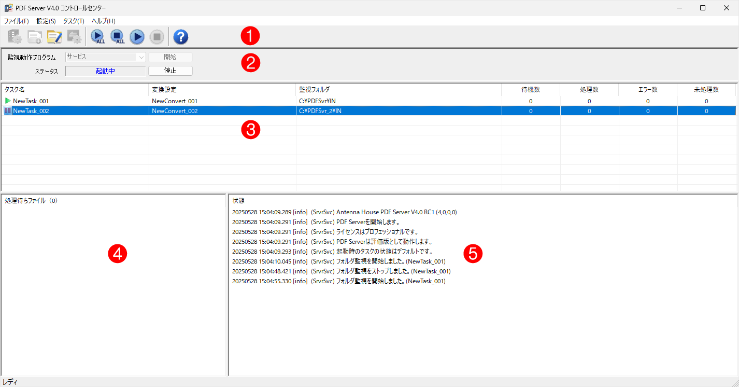
Task: Click the edit task notepad-and-pencil icon
Action: [54, 37]
